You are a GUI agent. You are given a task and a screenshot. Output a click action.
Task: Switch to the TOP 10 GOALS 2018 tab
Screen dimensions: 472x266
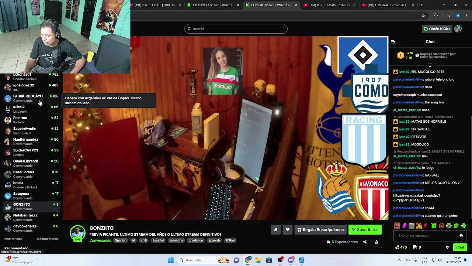point(156,5)
